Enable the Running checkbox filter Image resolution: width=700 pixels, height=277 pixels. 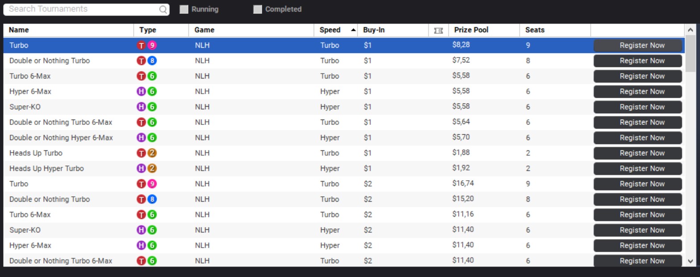[x=184, y=9]
